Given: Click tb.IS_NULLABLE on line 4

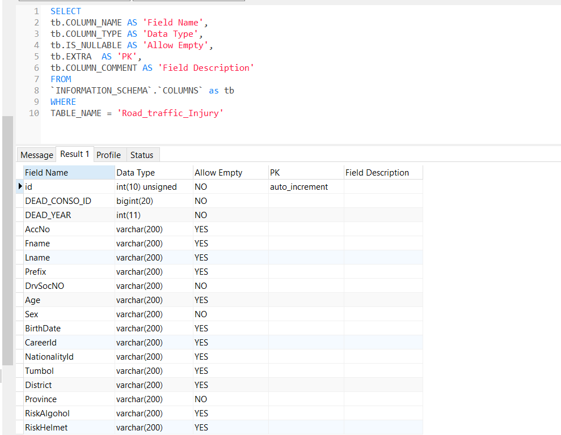Looking at the screenshot, I should (86, 45).
